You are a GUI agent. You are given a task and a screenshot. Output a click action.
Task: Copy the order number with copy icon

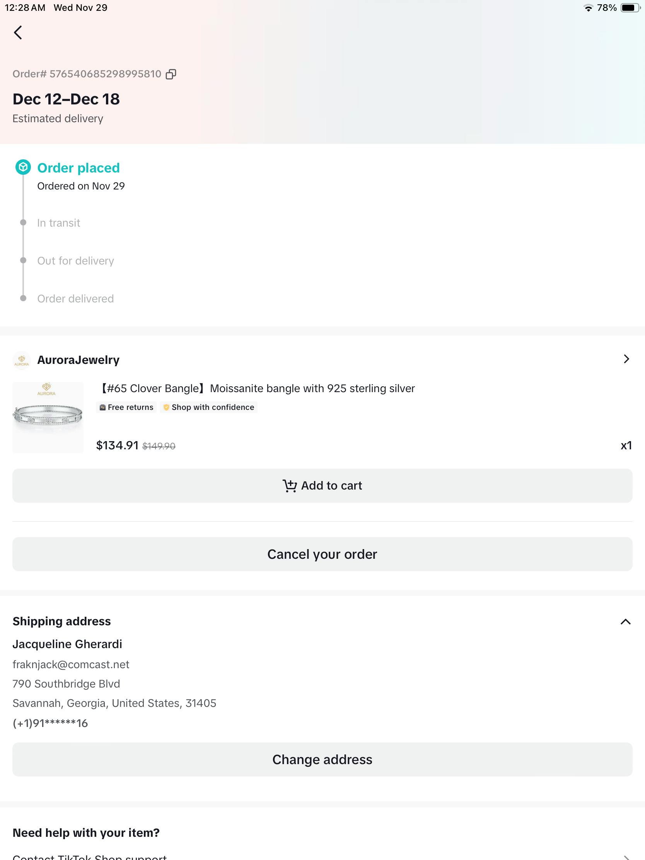point(171,74)
